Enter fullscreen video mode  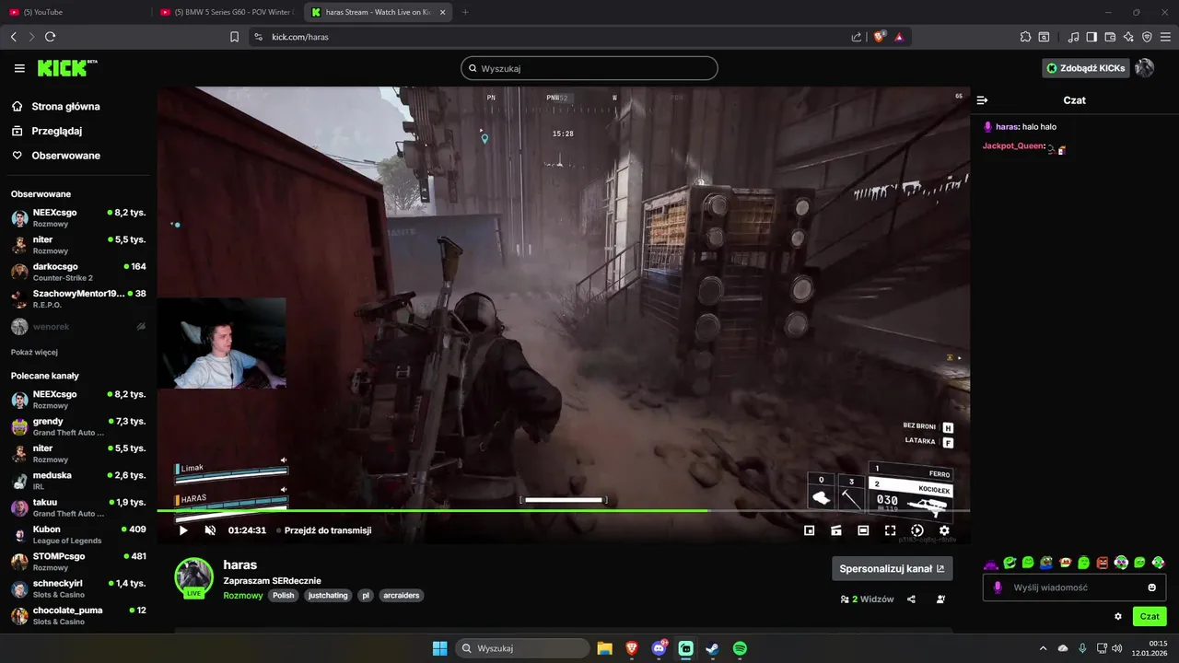[x=890, y=530]
